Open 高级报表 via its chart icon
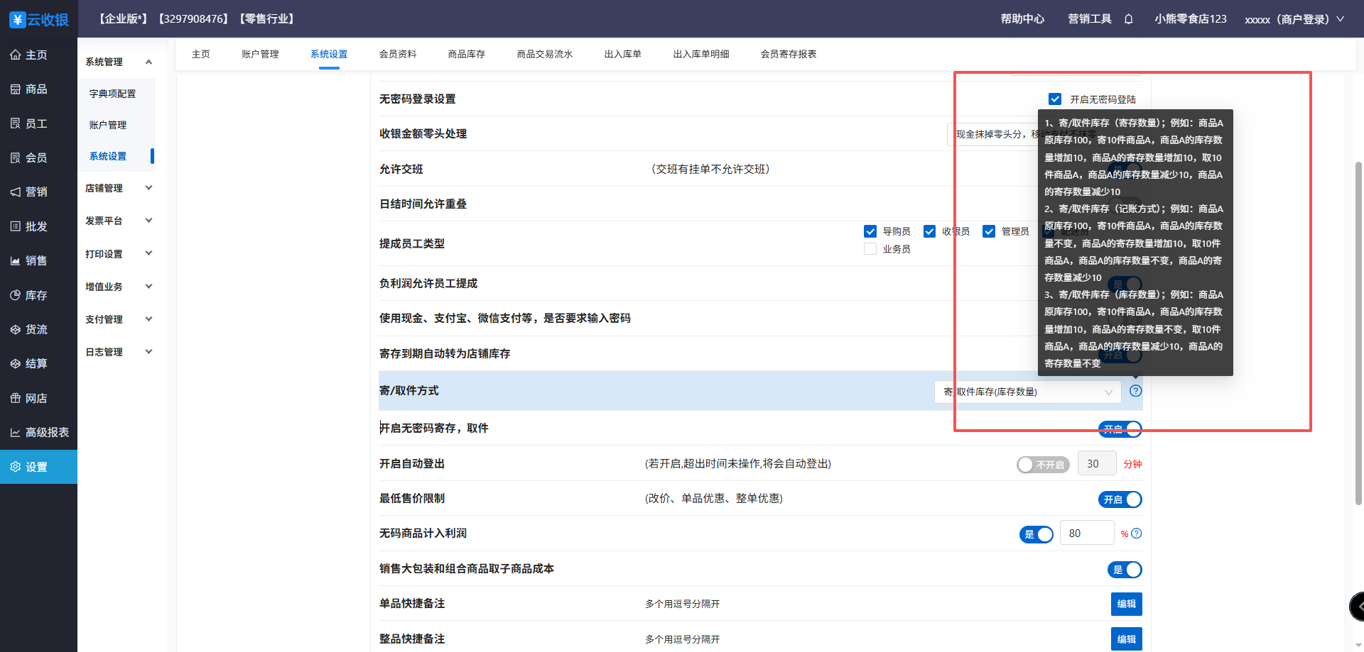Image resolution: width=1364 pixels, height=652 pixels. [x=16, y=433]
